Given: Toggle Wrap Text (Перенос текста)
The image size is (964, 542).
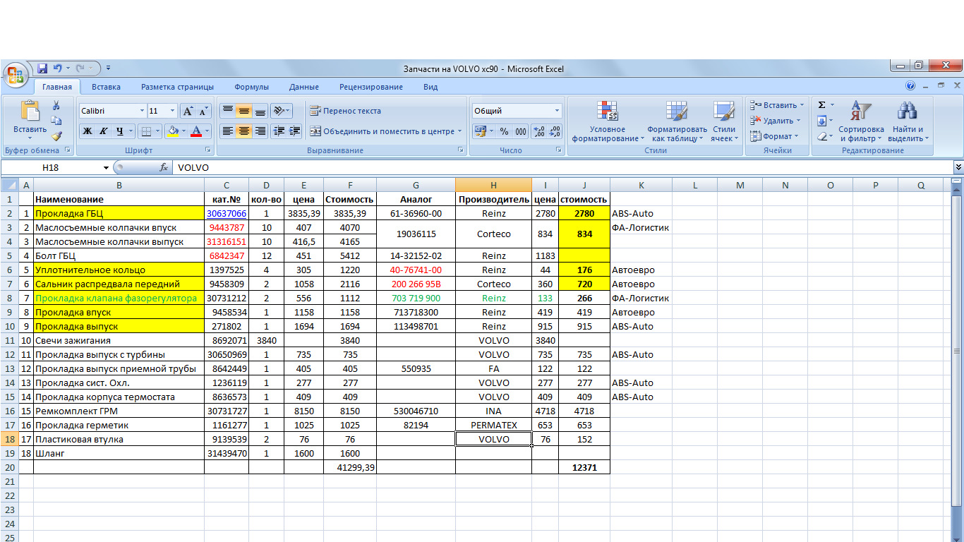Looking at the screenshot, I should (346, 111).
